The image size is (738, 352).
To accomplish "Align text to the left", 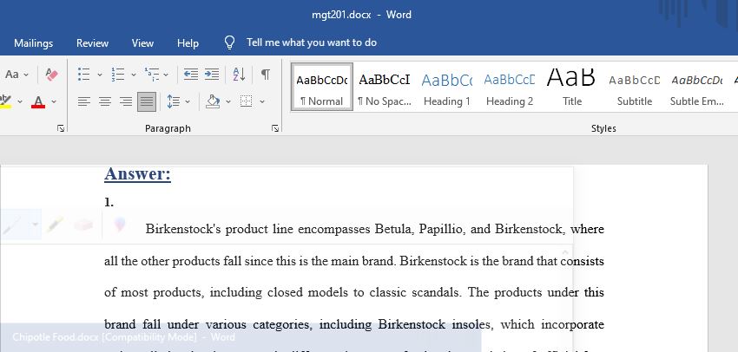I will click(x=83, y=101).
